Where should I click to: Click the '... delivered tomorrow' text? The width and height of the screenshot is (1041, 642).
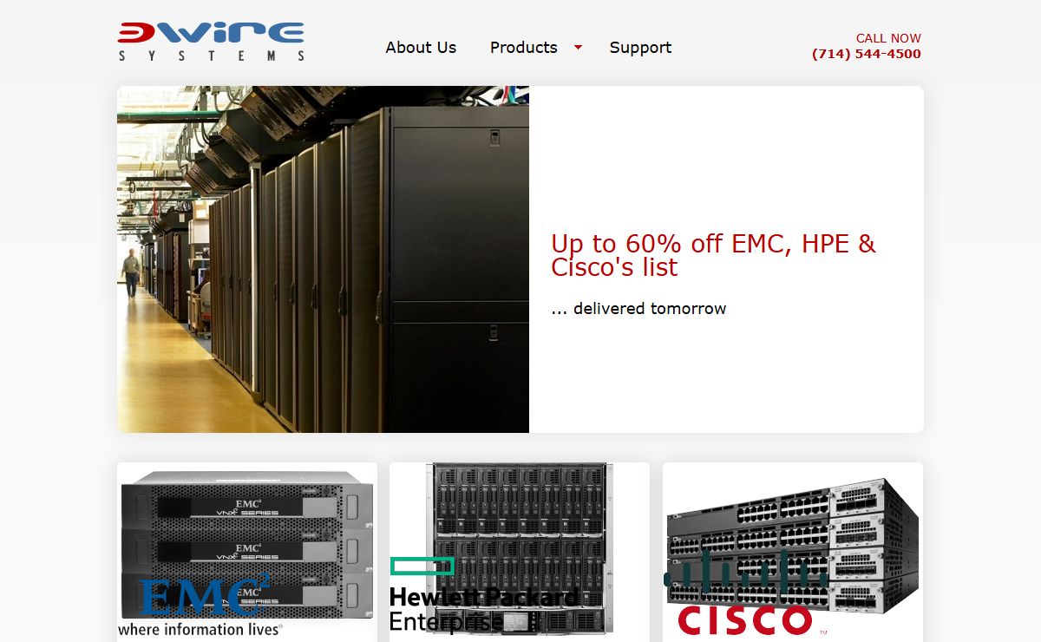pos(638,309)
